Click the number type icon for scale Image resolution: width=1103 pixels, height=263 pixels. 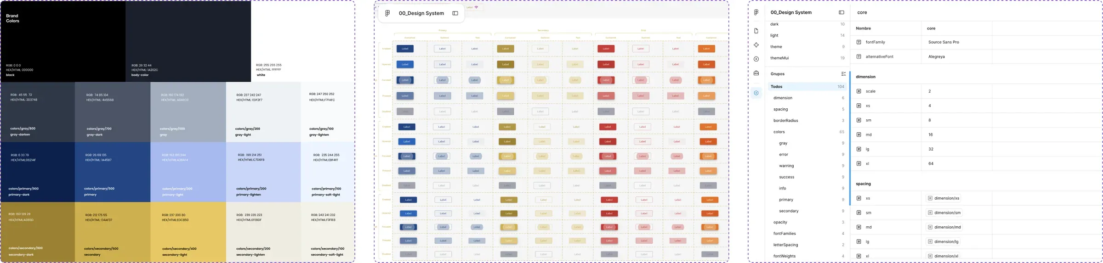859,91
